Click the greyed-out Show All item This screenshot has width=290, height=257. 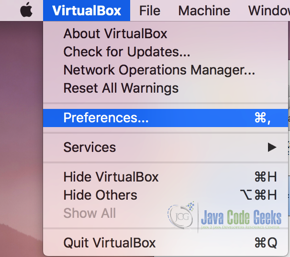pyautogui.click(x=89, y=213)
